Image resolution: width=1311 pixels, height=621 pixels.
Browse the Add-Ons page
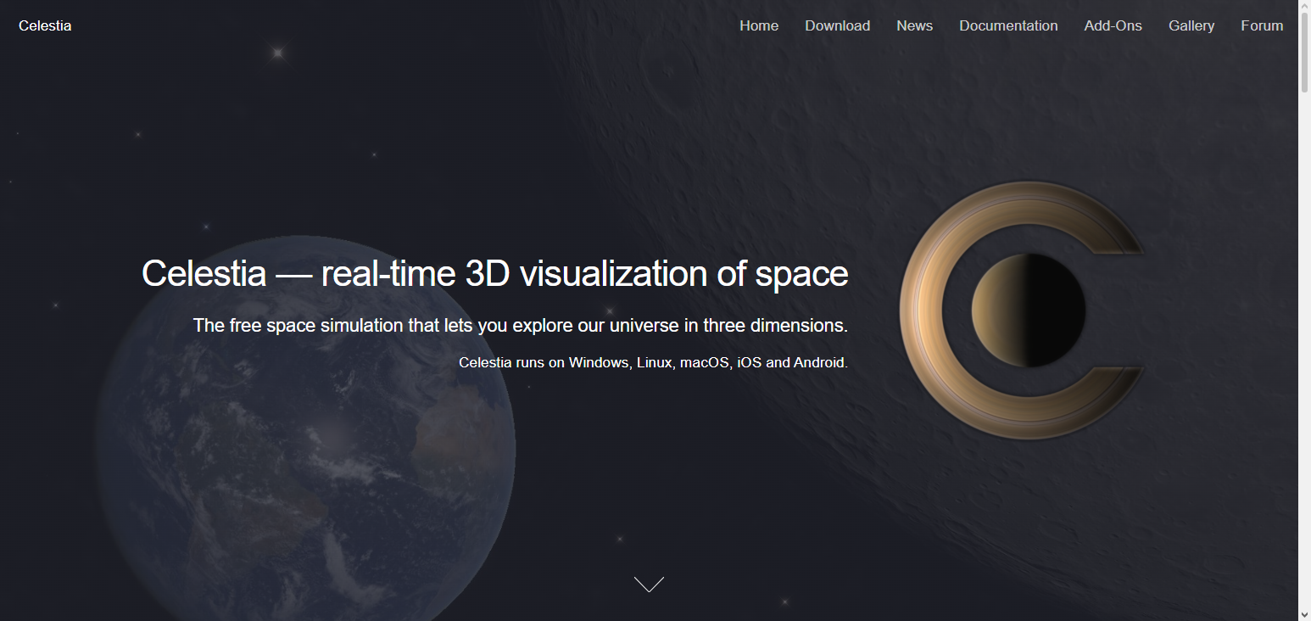pyautogui.click(x=1113, y=25)
